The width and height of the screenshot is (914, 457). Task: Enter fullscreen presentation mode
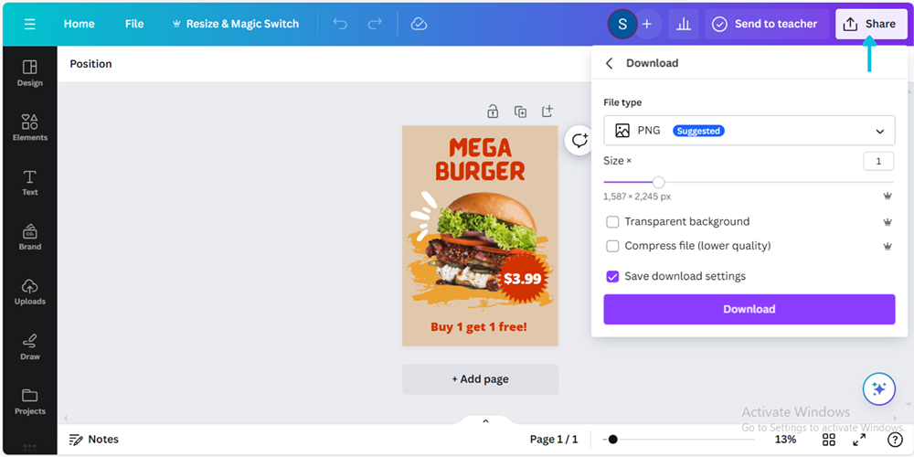coord(859,440)
